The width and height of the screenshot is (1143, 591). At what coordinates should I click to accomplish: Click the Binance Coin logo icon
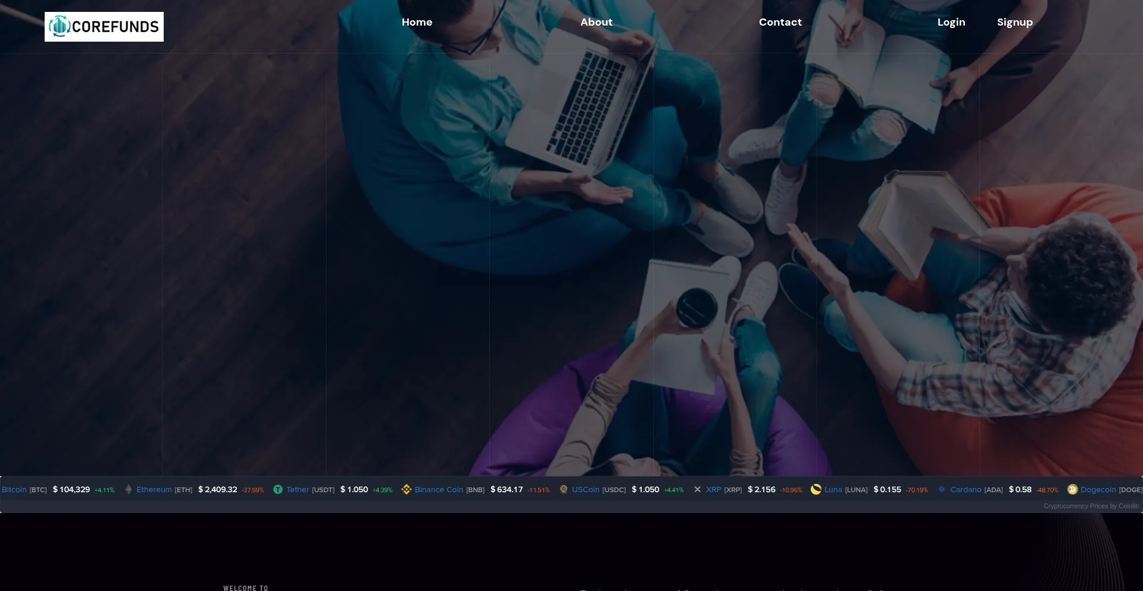click(x=407, y=489)
